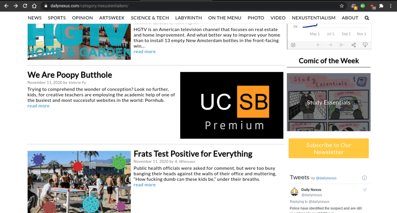Click the site search magnifier icon
397x213 pixels.
[x=367, y=18]
